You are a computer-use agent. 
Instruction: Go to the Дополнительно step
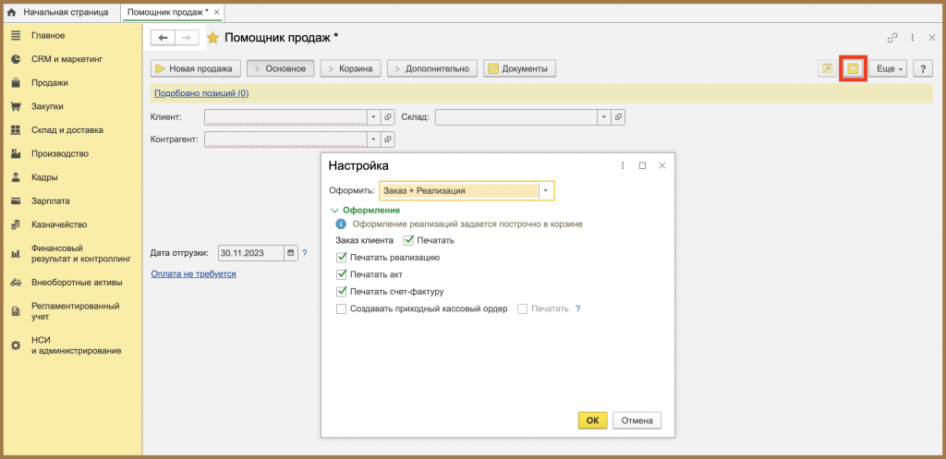[432, 68]
